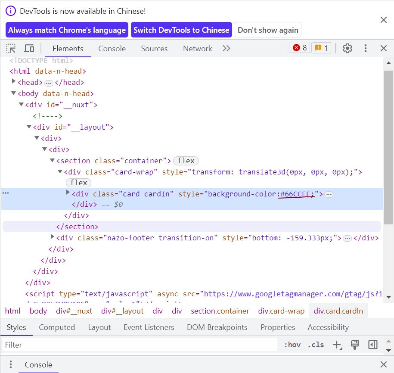The height and width of the screenshot is (373, 394).
Task: Select the div.card-wrap breadcrumb
Action: pos(281,311)
